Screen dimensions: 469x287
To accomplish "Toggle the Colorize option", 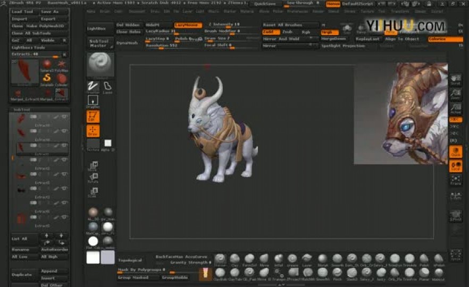I will (x=445, y=39).
